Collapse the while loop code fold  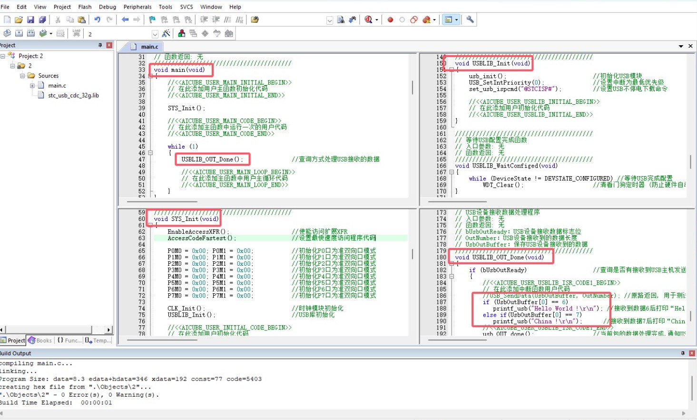pyautogui.click(x=150, y=153)
